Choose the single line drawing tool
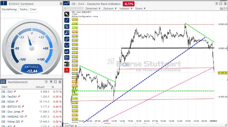The width and height of the screenshot is (228, 127). (x=67, y=21)
